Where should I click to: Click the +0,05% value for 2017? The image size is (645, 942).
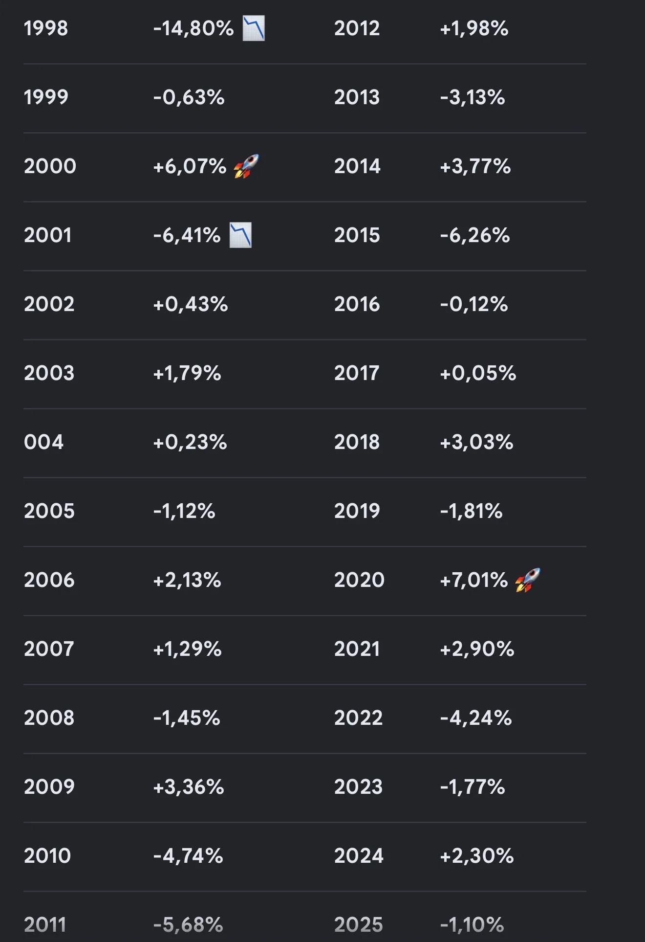(x=478, y=373)
